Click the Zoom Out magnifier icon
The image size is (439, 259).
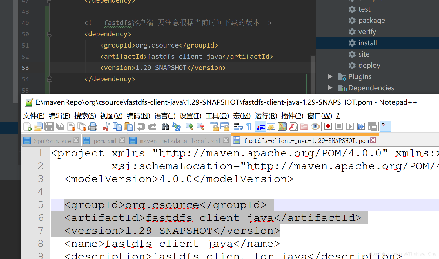tap(200, 127)
